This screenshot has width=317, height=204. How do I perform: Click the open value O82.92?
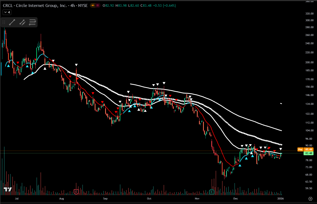[108, 5]
